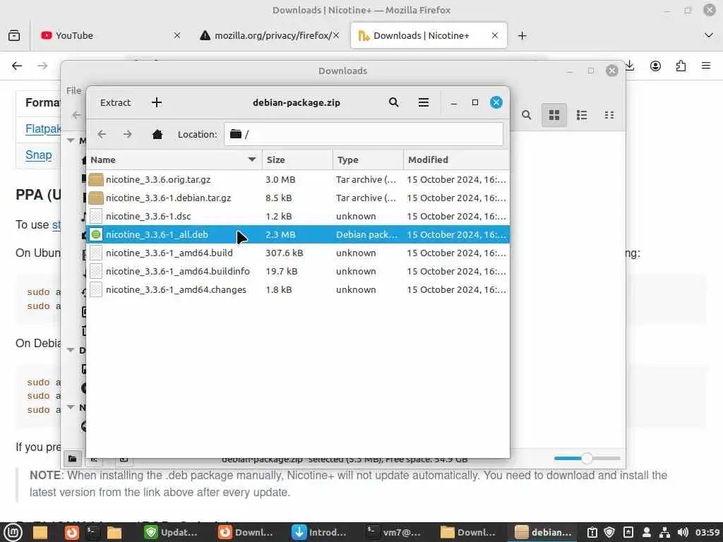The width and height of the screenshot is (723, 542).
Task: Go forward in archive manager location
Action: [127, 134]
